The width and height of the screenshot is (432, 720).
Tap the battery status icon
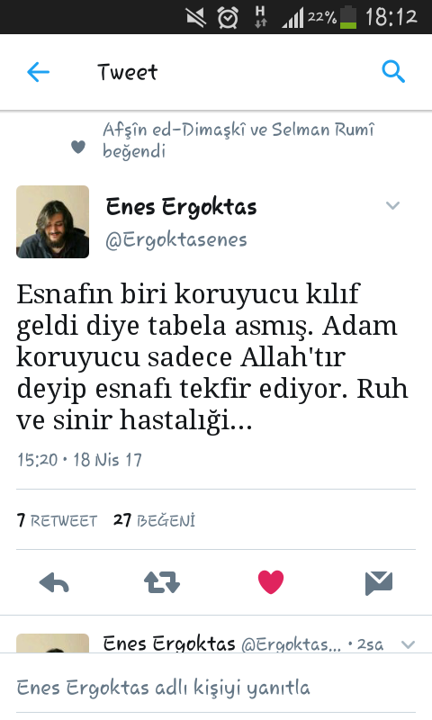(348, 17)
